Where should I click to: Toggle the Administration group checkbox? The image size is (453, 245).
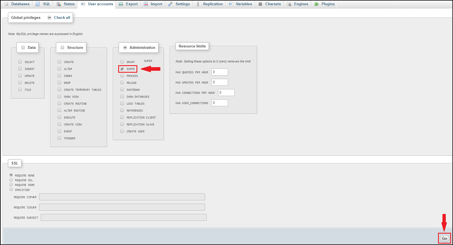pyautogui.click(x=125, y=47)
